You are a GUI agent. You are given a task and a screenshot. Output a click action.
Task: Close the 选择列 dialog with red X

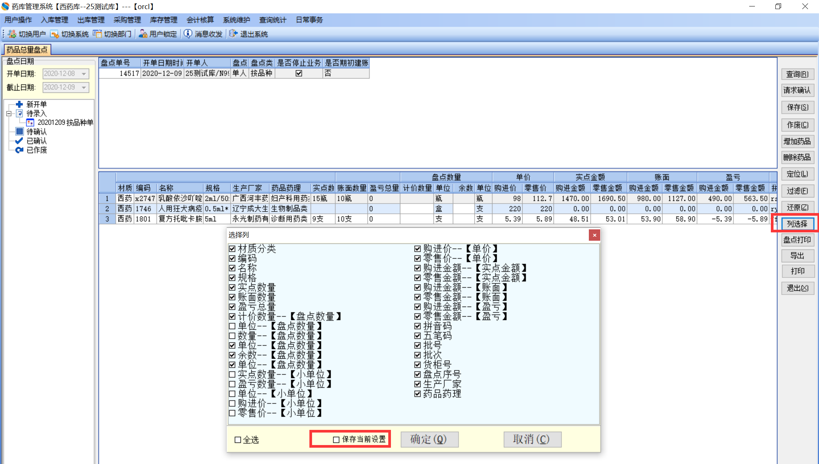[x=594, y=235]
